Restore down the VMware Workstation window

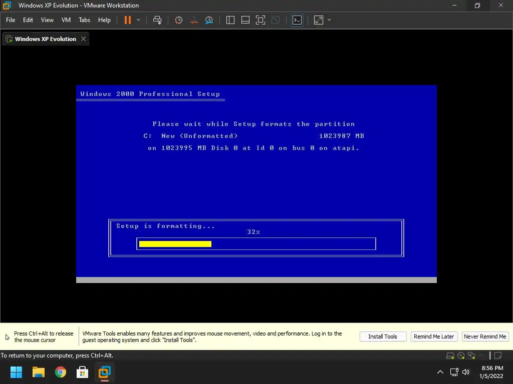(x=477, y=5)
